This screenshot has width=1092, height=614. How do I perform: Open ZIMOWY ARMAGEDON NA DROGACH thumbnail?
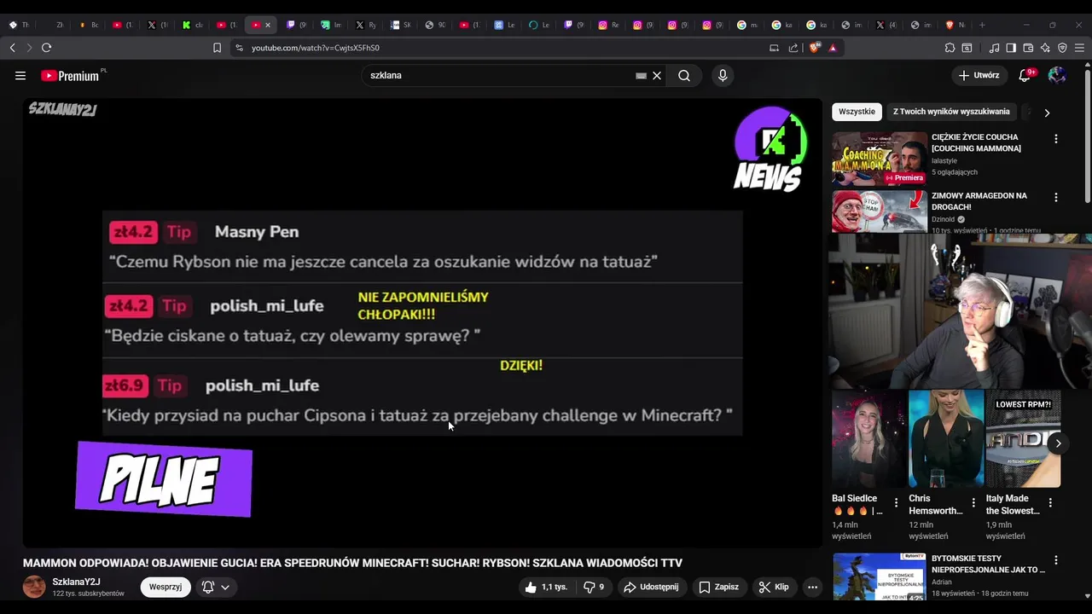[x=880, y=211]
